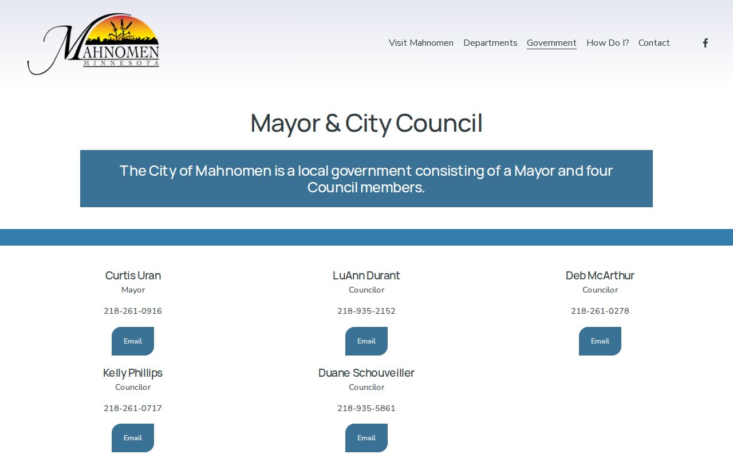Click the name Duane Schouveiller

[366, 373]
